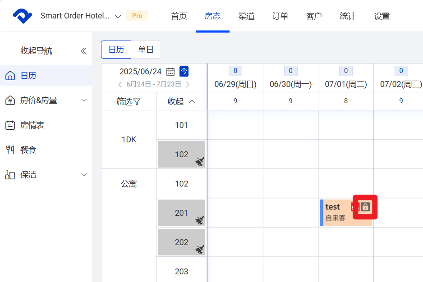Viewport: 423px width, 282px height.
Task: Click the broom icon on room 202
Action: point(200,249)
